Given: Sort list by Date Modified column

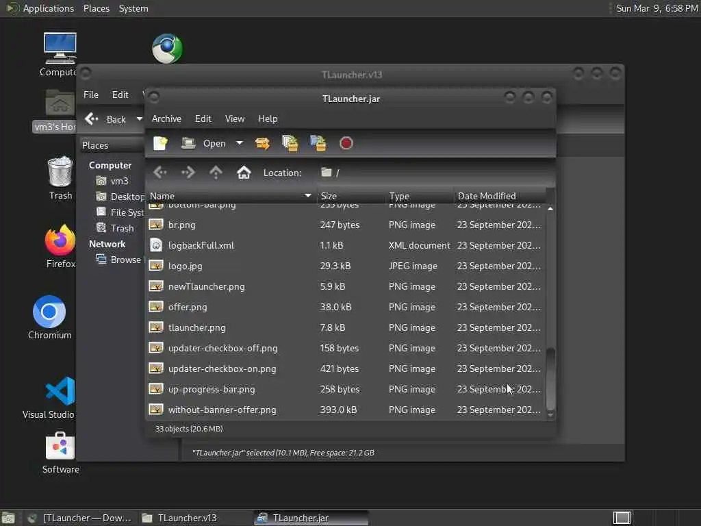Looking at the screenshot, I should pos(500,196).
